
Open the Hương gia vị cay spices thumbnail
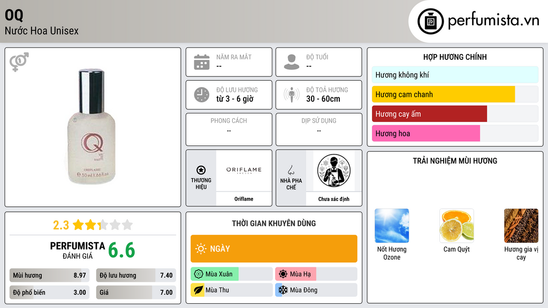521,226
